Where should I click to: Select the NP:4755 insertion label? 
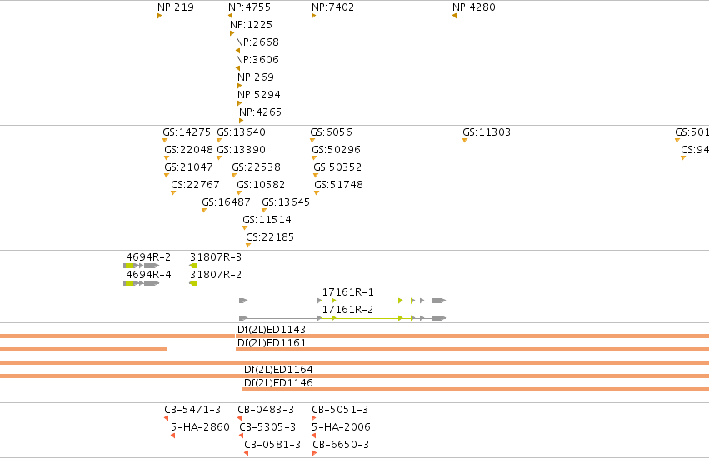249,7
